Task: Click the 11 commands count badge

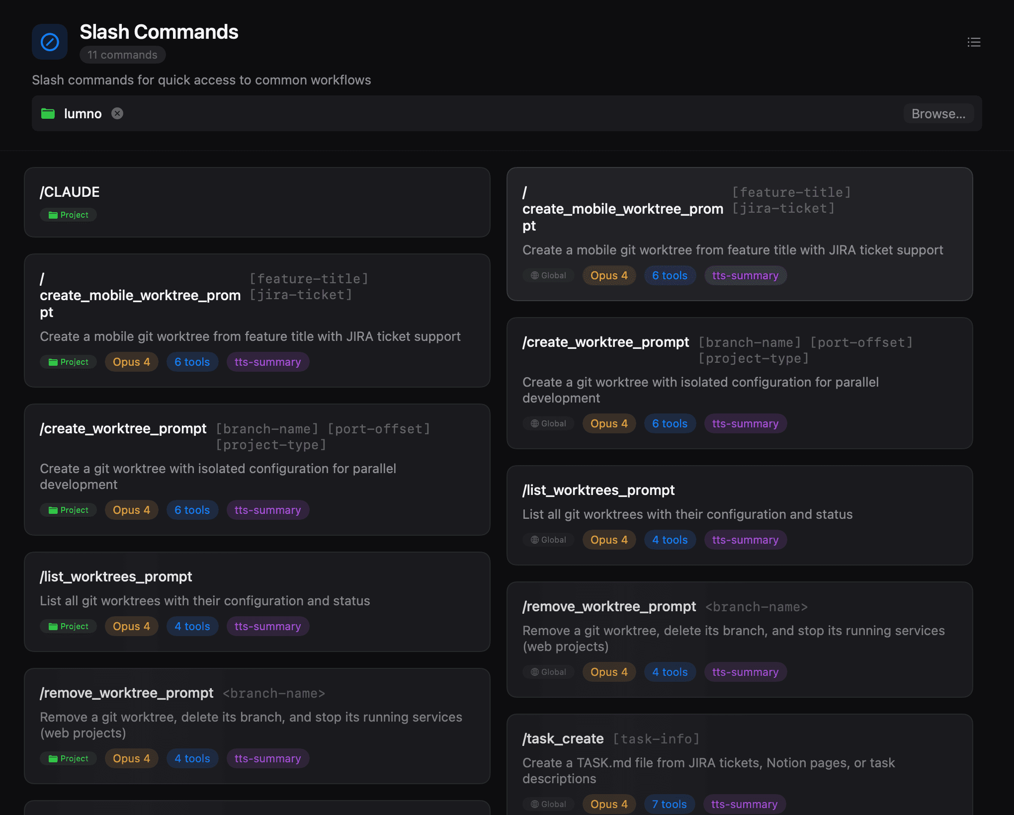Action: 122,55
